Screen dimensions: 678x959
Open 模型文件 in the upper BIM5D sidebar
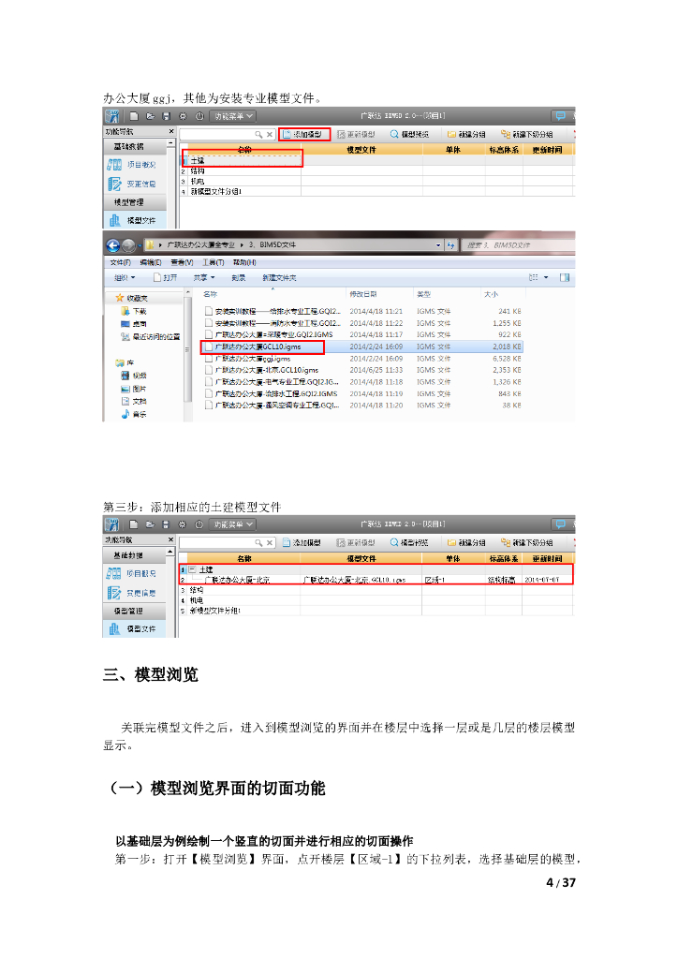click(x=133, y=220)
